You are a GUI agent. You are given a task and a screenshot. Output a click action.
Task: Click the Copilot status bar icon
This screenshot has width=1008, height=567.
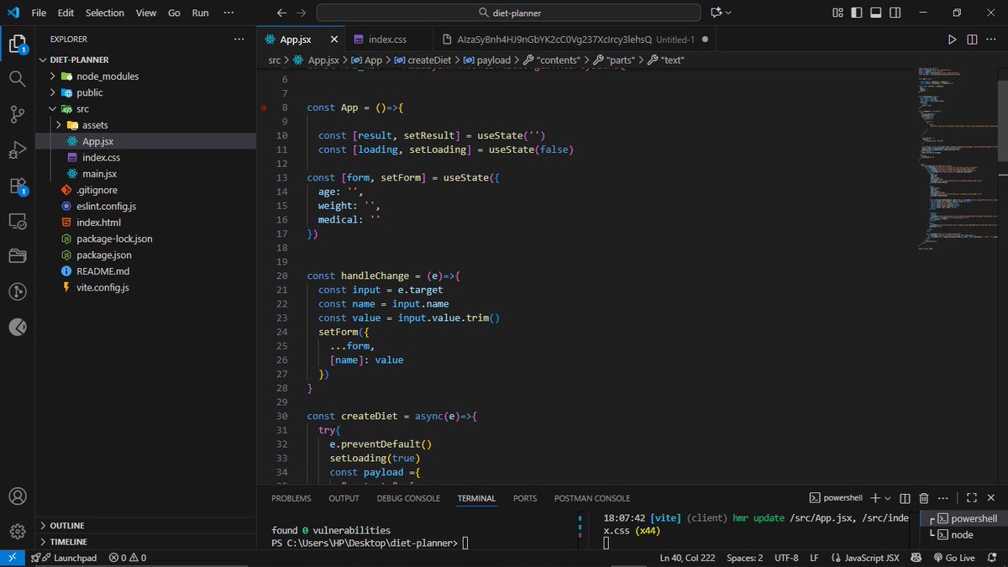click(916, 558)
